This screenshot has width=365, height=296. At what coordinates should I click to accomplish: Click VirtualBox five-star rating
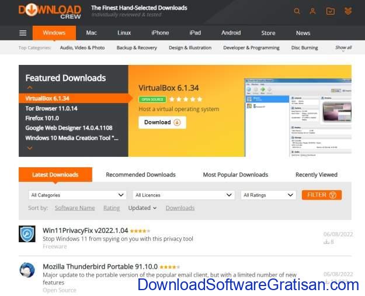coord(186,99)
